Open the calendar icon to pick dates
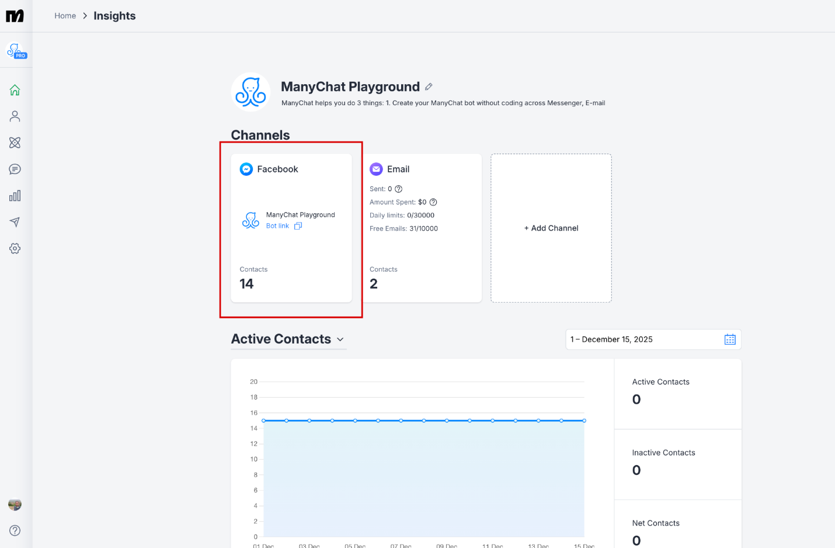Viewport: 835px width, 548px height. 729,339
